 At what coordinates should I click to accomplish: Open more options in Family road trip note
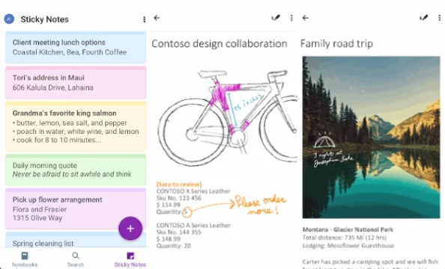440,18
